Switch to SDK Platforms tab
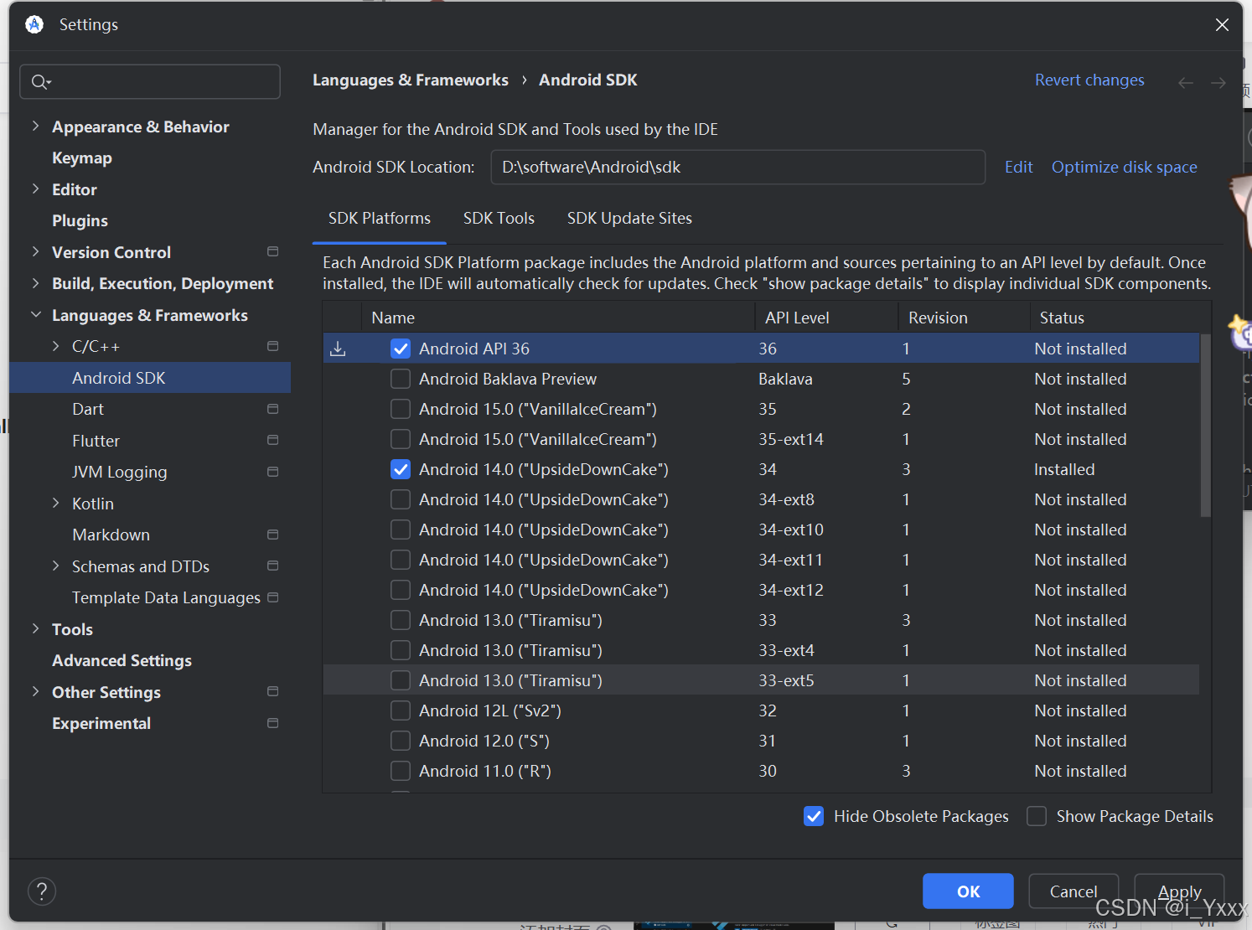The width and height of the screenshot is (1252, 930). tap(380, 218)
